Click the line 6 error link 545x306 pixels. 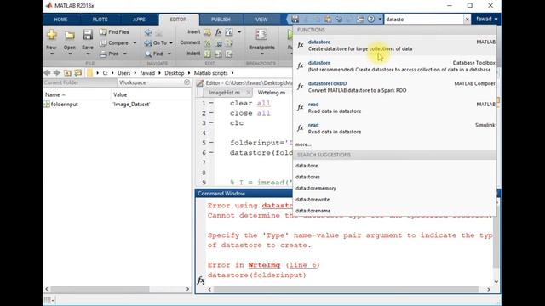(303, 265)
